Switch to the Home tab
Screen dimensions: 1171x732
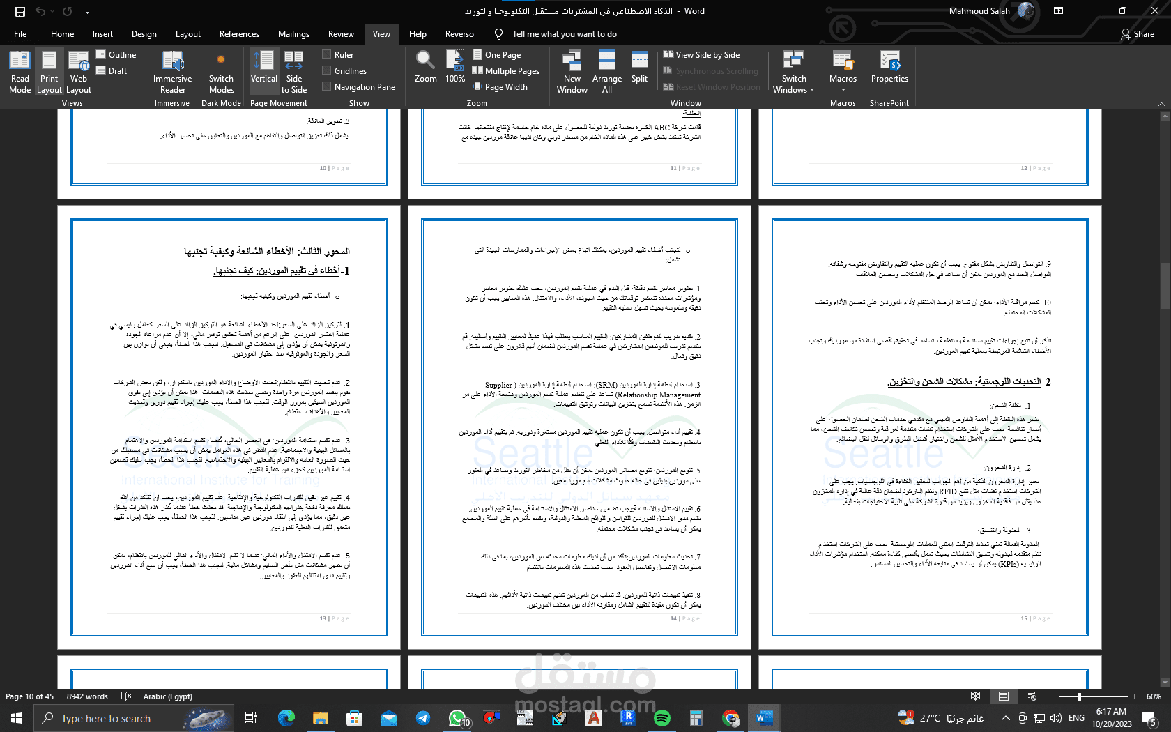click(62, 33)
